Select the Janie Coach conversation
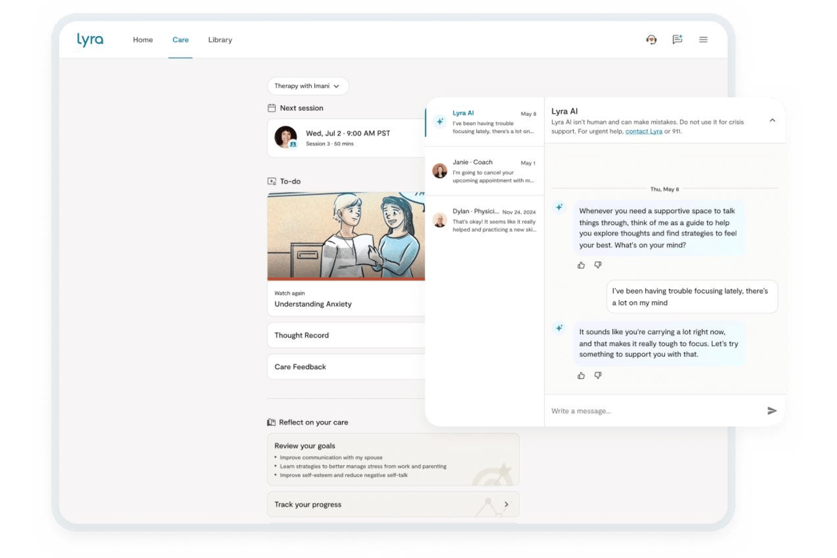Screen dimensions: 837x558 tap(485, 171)
